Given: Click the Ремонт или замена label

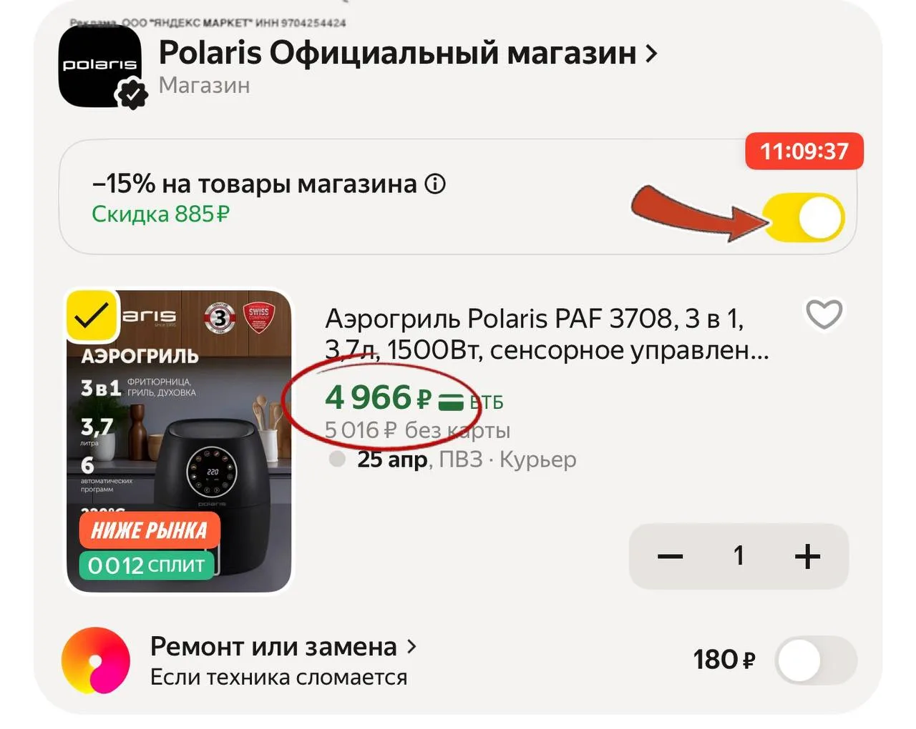Looking at the screenshot, I should pyautogui.click(x=273, y=647).
